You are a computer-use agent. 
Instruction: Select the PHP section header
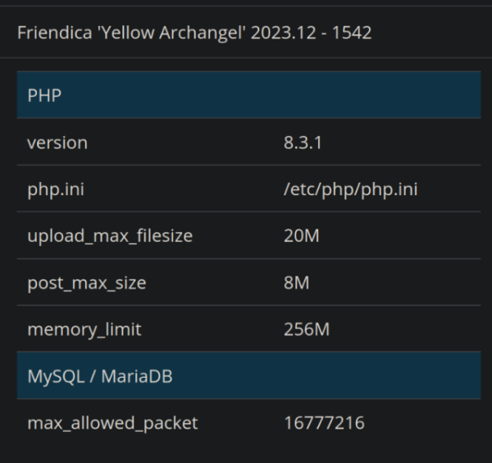point(248,95)
